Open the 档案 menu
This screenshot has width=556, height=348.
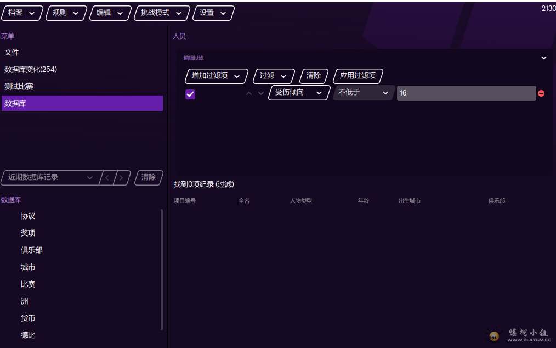[x=22, y=13]
